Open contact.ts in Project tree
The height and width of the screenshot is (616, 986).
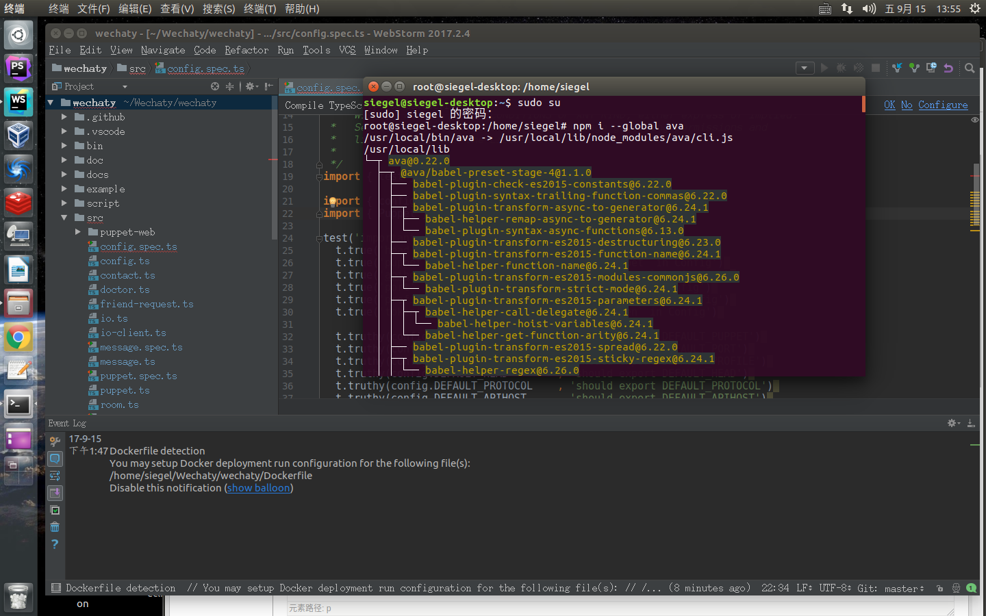(127, 275)
